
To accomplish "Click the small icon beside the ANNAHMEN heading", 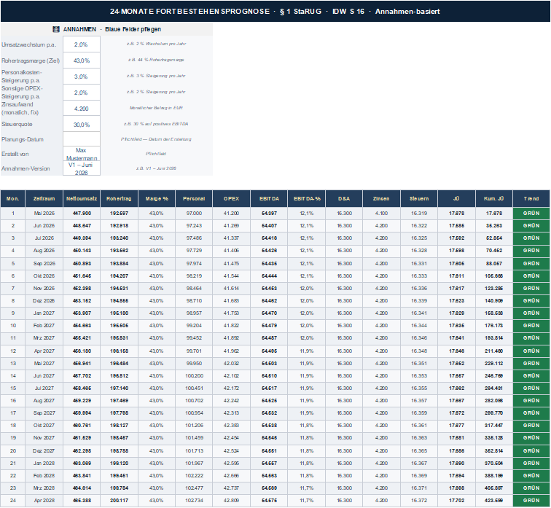I will (x=56, y=29).
